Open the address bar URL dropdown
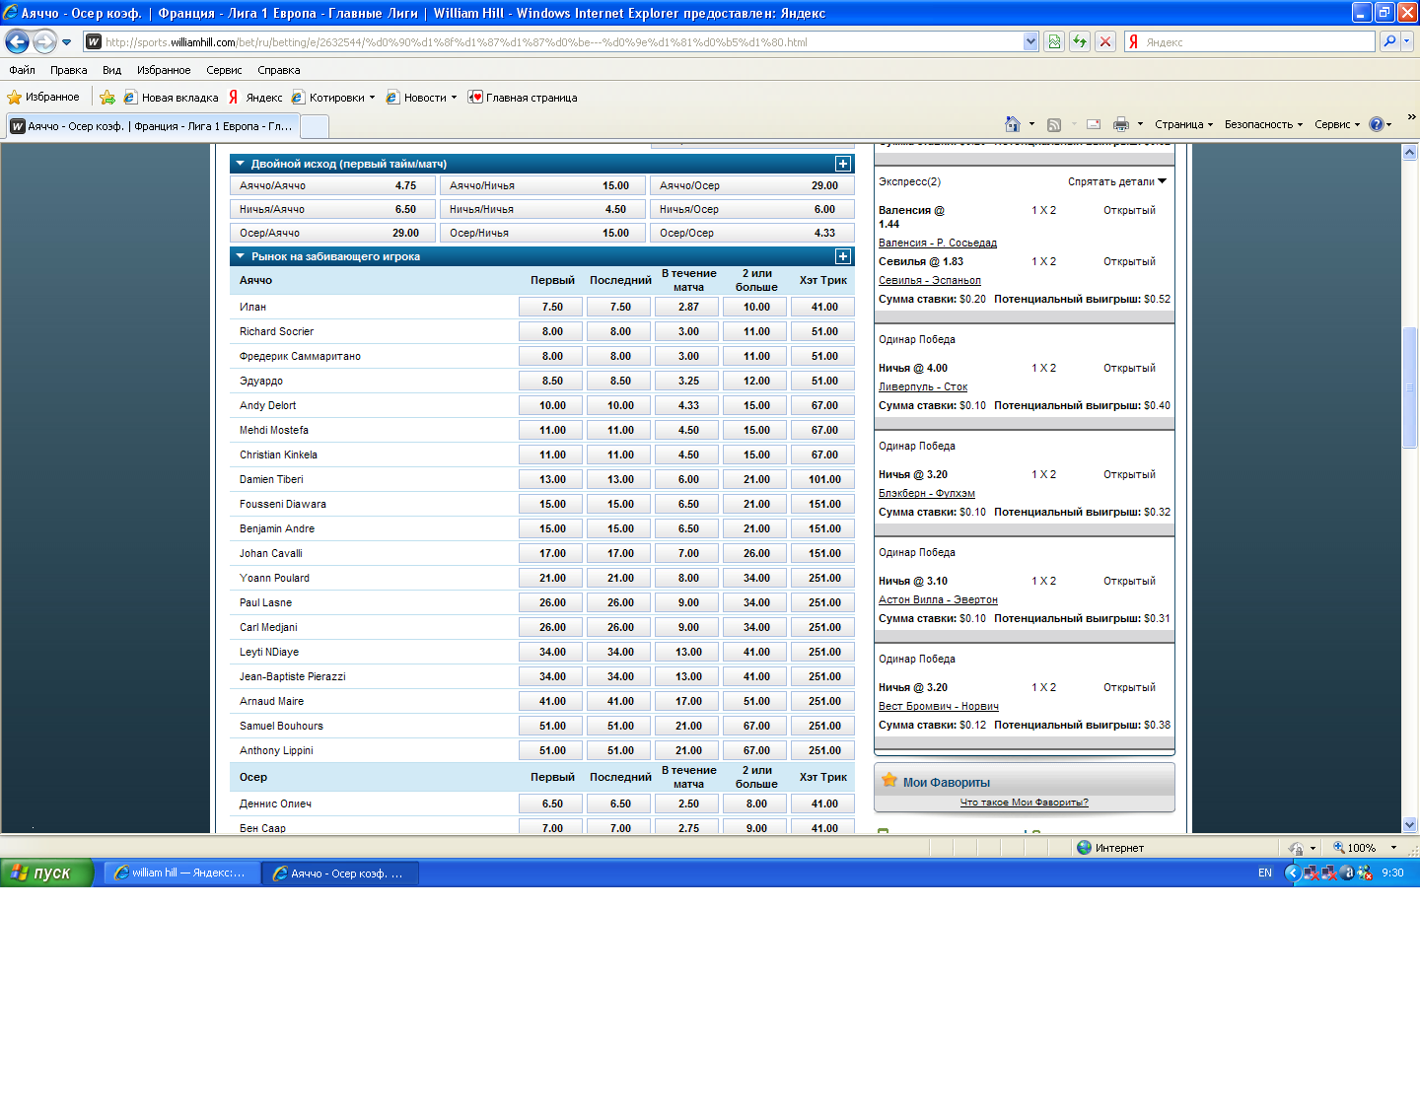Image resolution: width=1420 pixels, height=1118 pixels. [x=1030, y=41]
